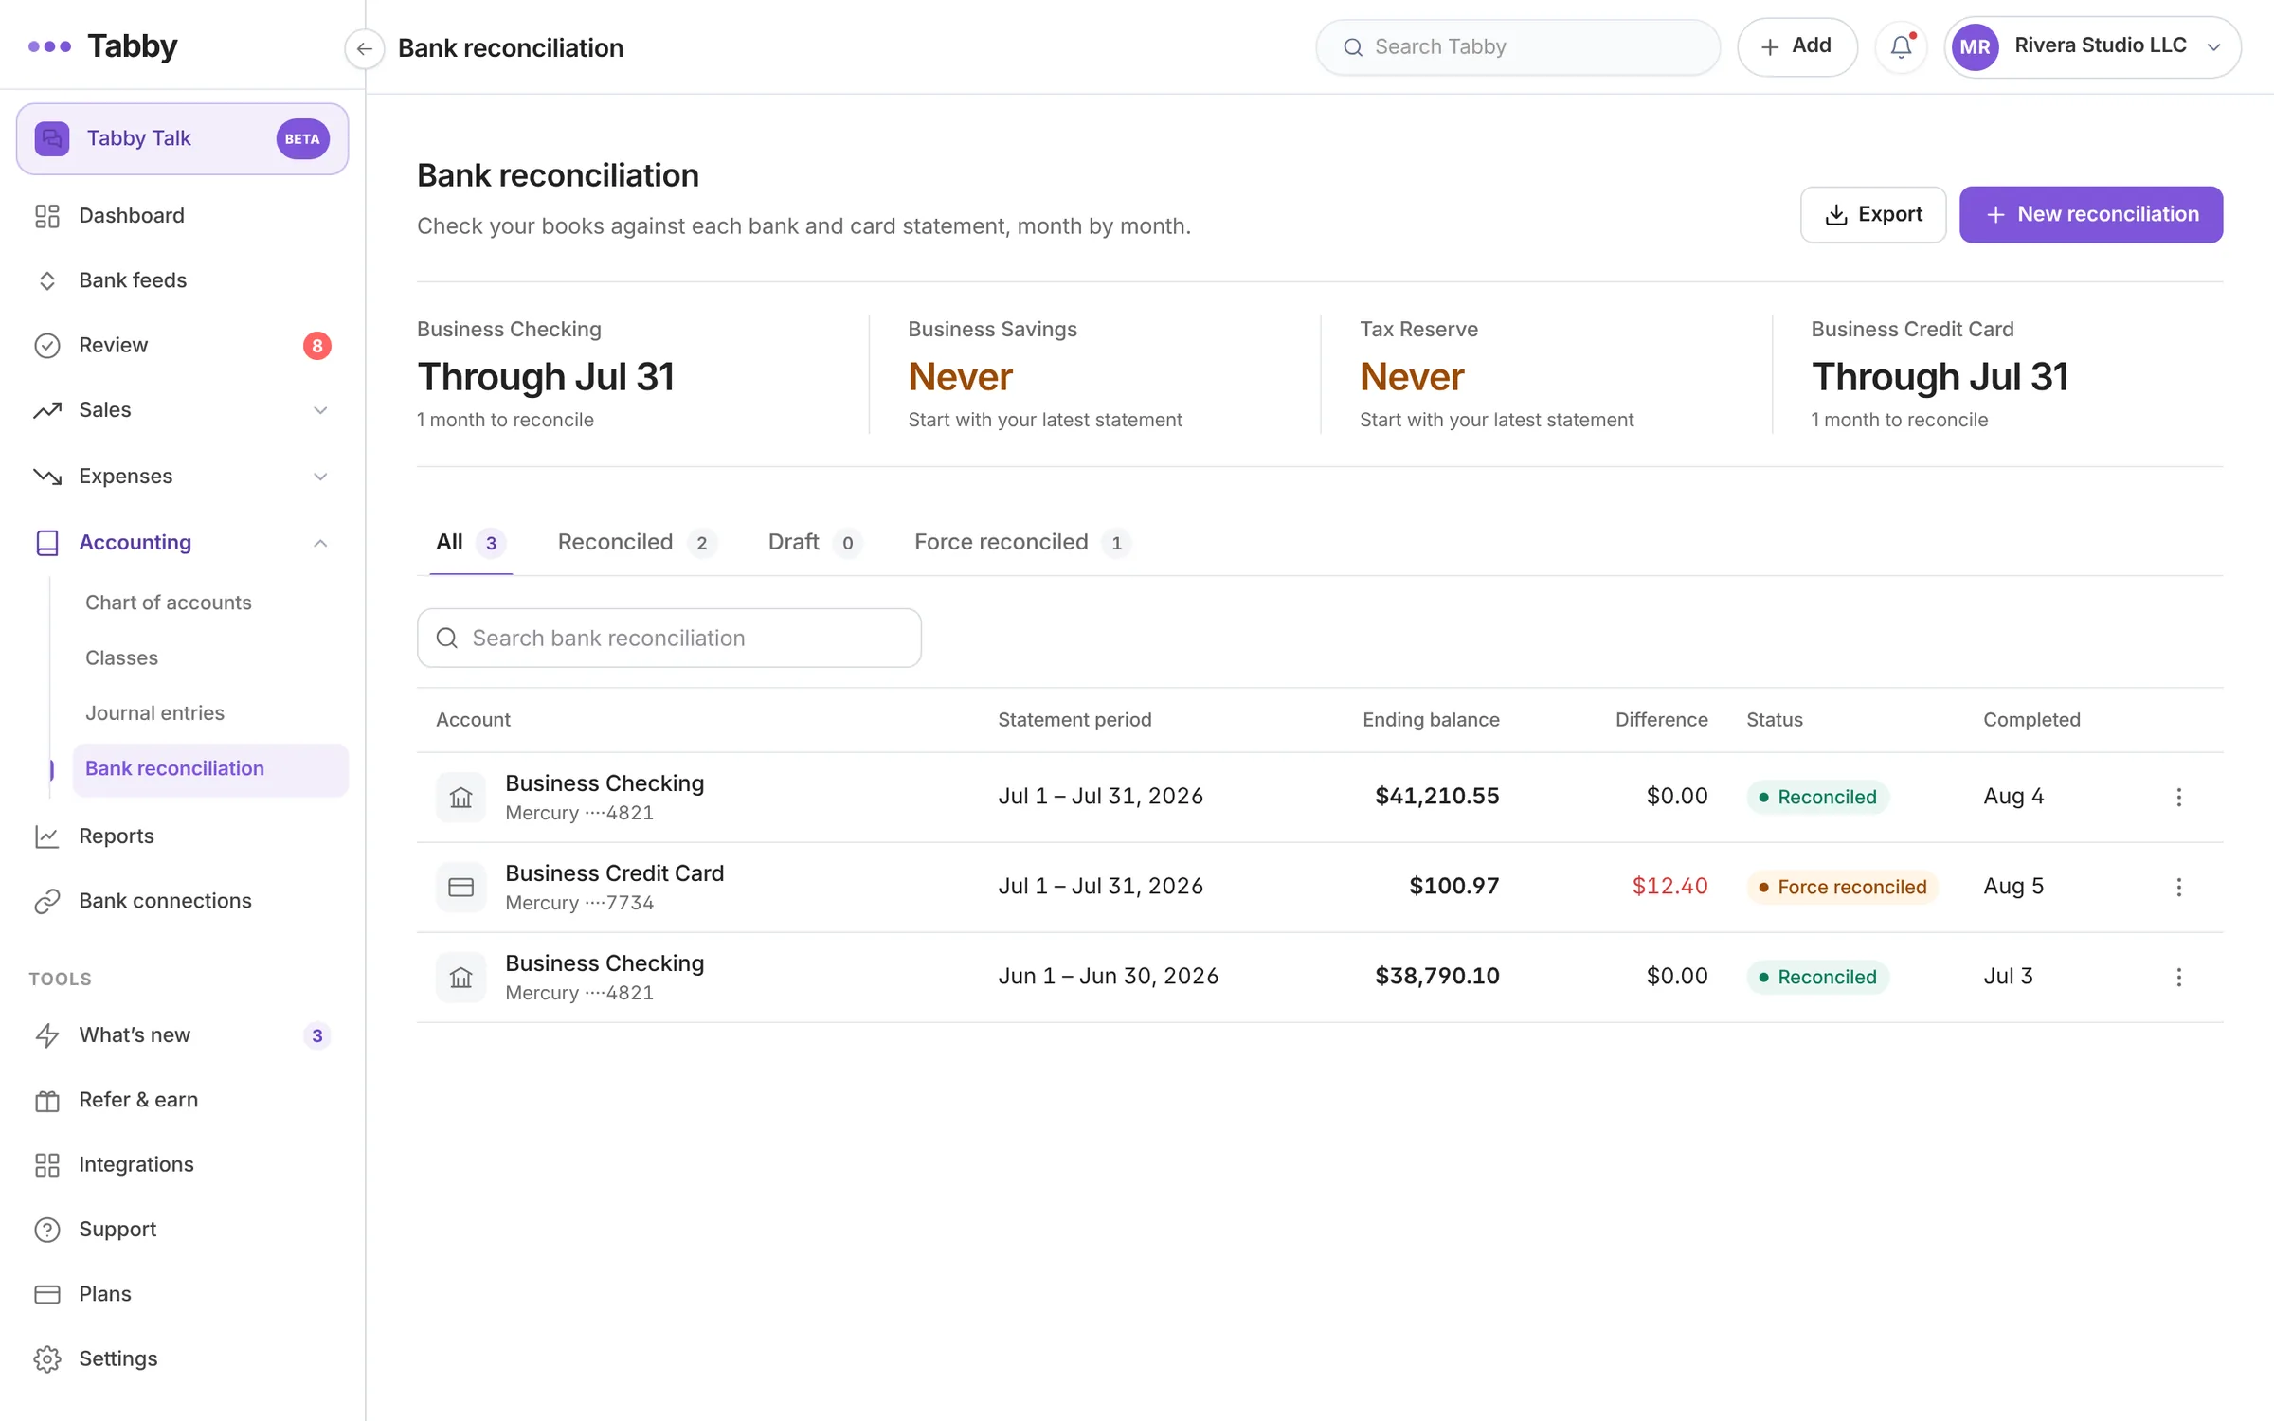Viewport: 2274px width, 1421px height.
Task: Open the notifications bell
Action: pos(1901,46)
